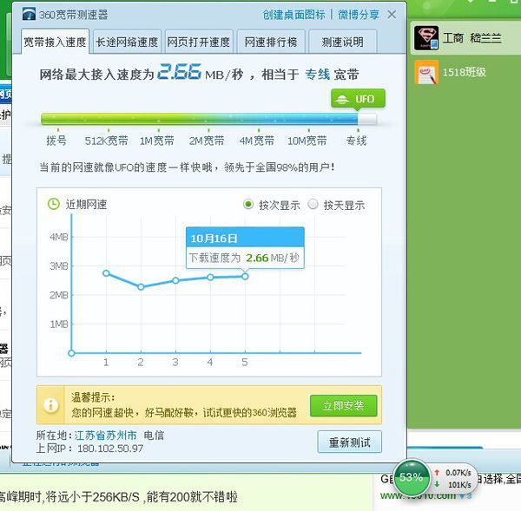The width and height of the screenshot is (521, 511).
Task: Click the 2M宽带 scale label
Action: pyautogui.click(x=207, y=141)
